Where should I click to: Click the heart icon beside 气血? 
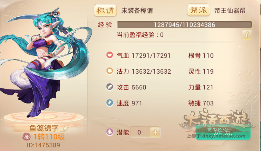click(x=110, y=55)
